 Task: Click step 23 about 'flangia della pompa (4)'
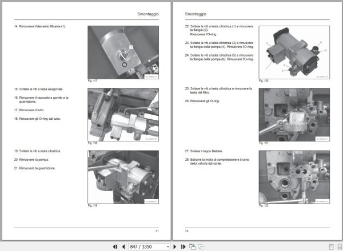click(219, 44)
